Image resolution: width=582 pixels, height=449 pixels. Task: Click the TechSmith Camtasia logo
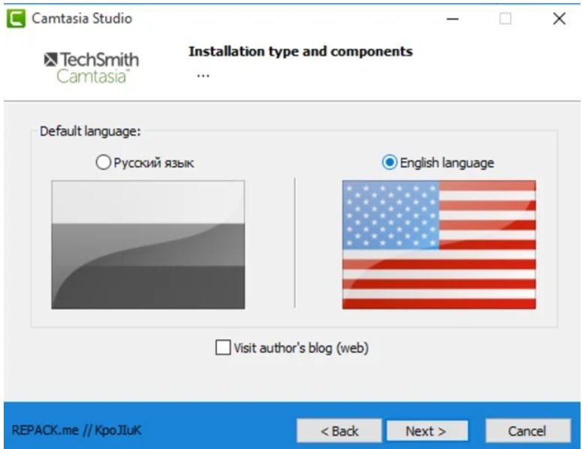(x=92, y=68)
